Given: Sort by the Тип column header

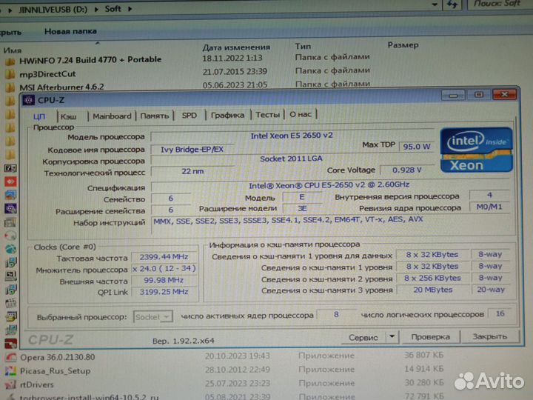Looking at the screenshot, I should point(303,46).
